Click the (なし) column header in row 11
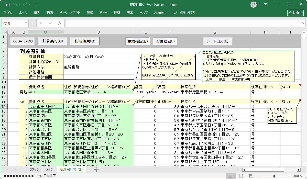 (290, 87)
